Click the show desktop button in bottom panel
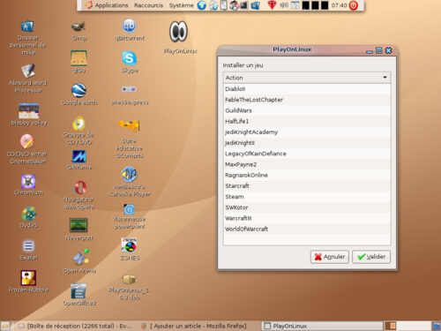The height and width of the screenshot is (331, 441). pyautogui.click(x=5, y=326)
